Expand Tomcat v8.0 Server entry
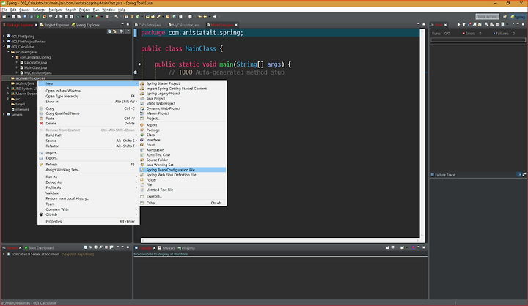Viewport: 528px width, 306px height. click(4, 254)
